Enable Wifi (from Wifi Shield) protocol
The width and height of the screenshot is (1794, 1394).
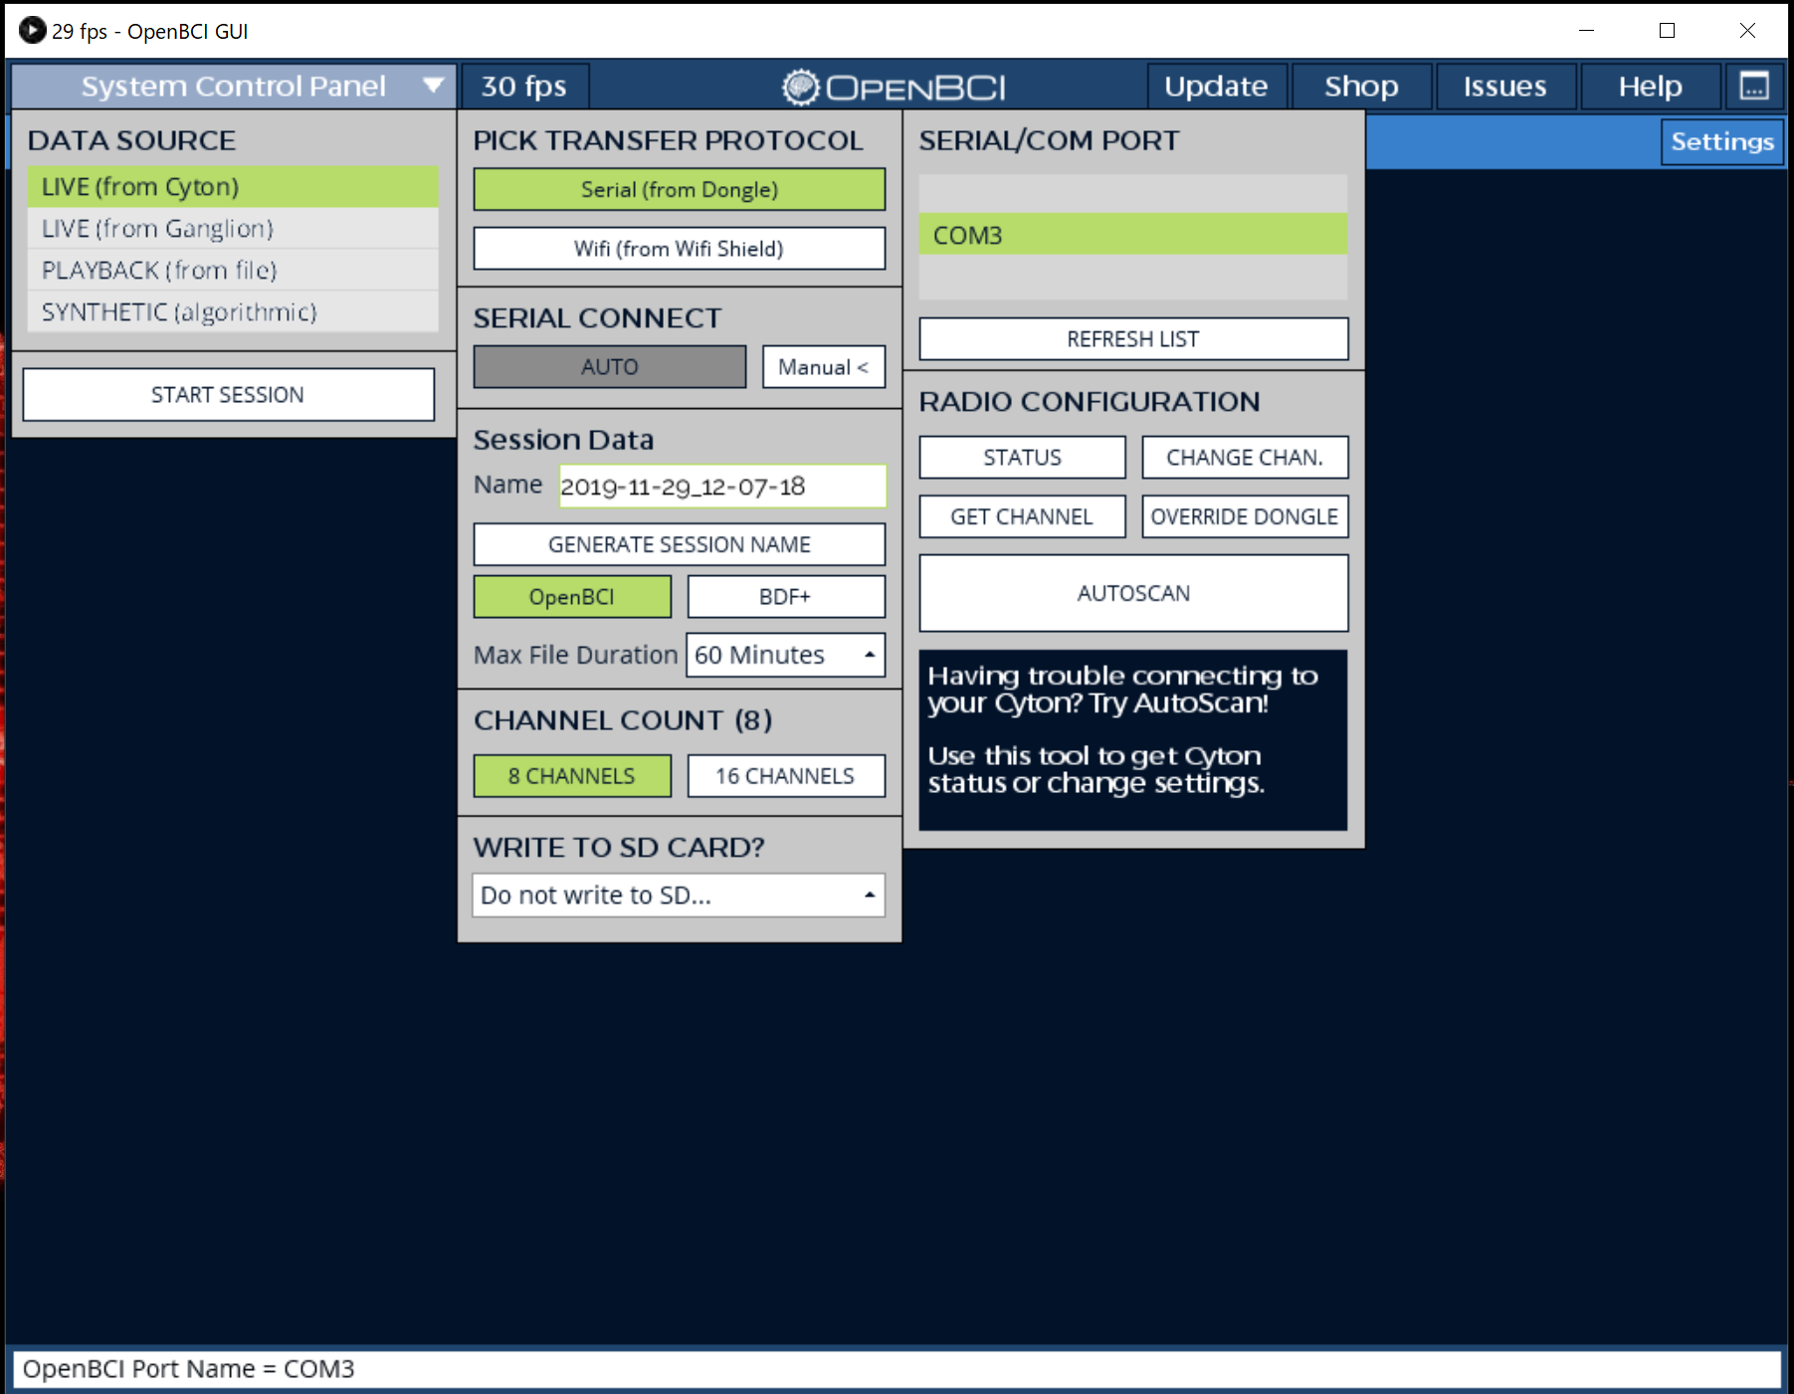tap(679, 249)
